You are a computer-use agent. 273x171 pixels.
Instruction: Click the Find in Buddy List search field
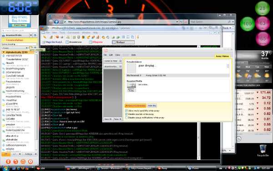(19, 31)
